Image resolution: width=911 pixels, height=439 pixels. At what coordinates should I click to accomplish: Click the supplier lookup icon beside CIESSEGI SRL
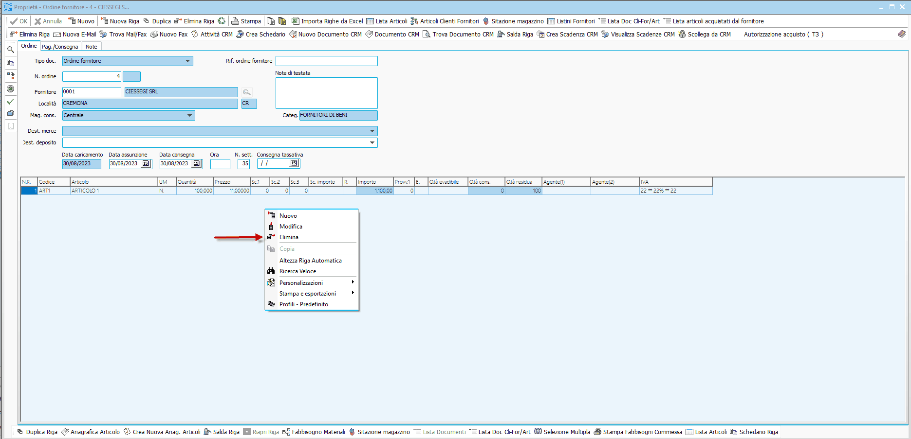pos(247,92)
